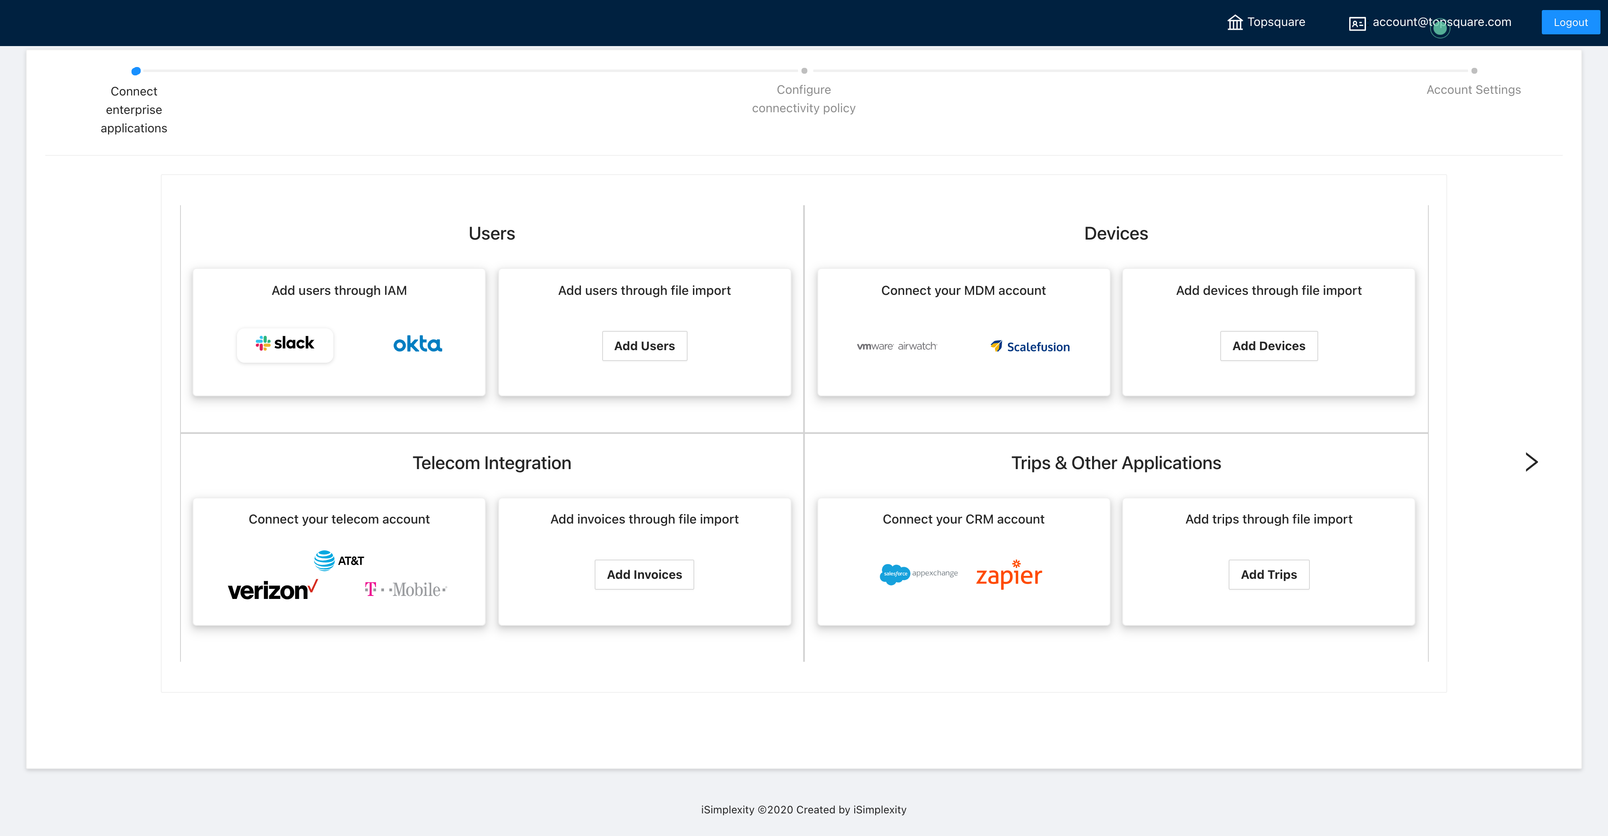The image size is (1608, 836).
Task: Select Slack for IAM user import
Action: pyautogui.click(x=285, y=344)
